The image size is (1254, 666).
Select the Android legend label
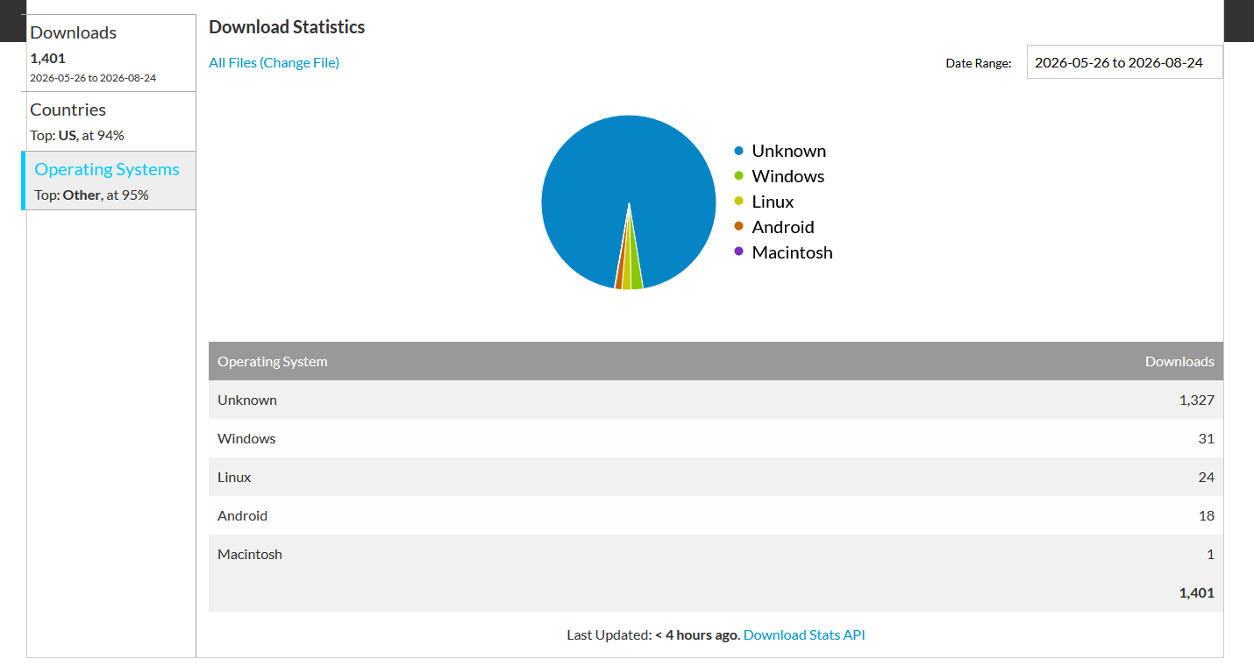[783, 227]
